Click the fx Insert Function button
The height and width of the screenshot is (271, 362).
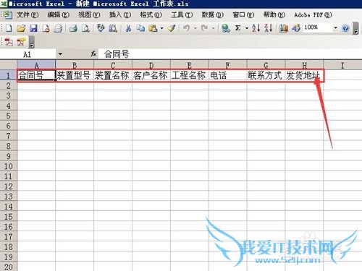point(93,54)
